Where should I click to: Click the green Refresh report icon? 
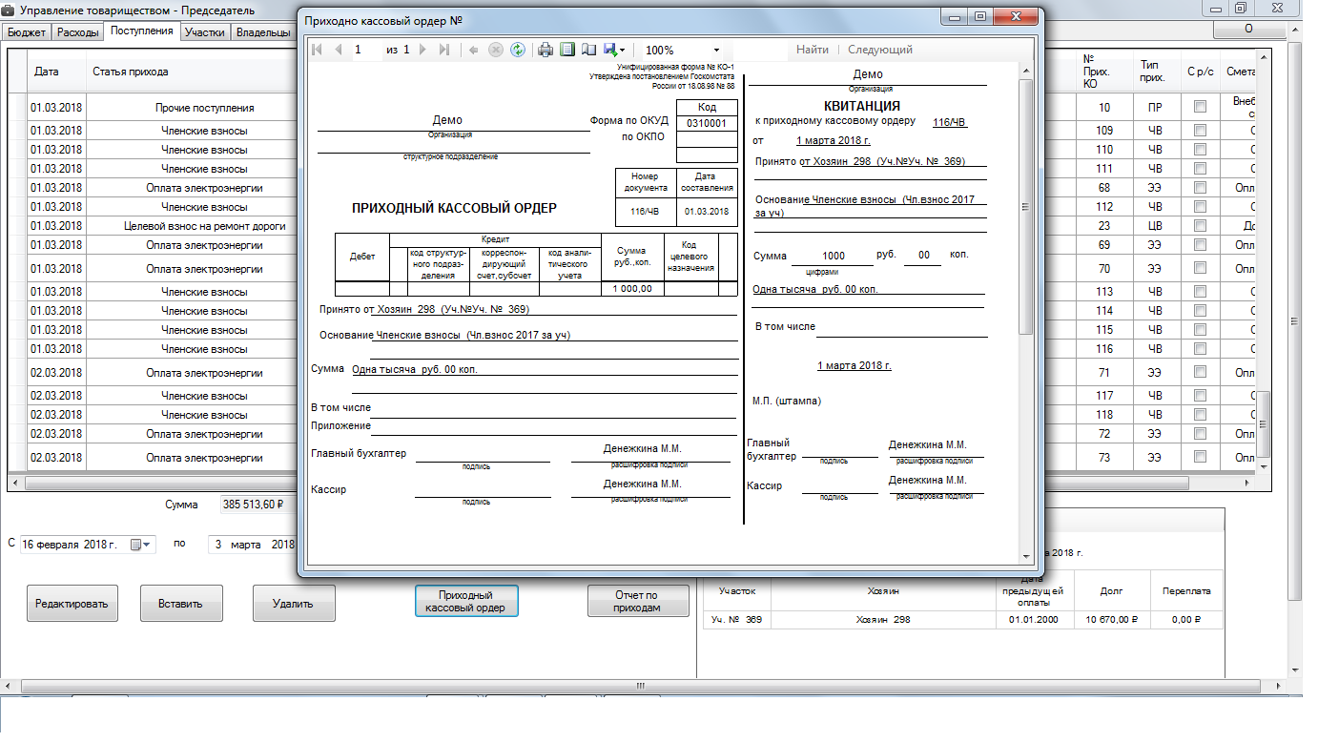pyautogui.click(x=518, y=50)
